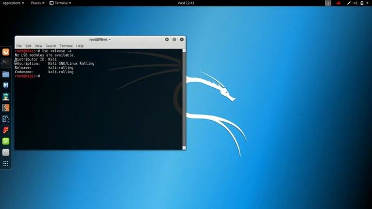
Task: Click the 'Distributor ID: Kali' line
Action: point(35,59)
